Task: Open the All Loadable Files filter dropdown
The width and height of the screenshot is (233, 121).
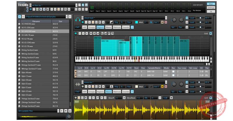Action: click(x=58, y=111)
